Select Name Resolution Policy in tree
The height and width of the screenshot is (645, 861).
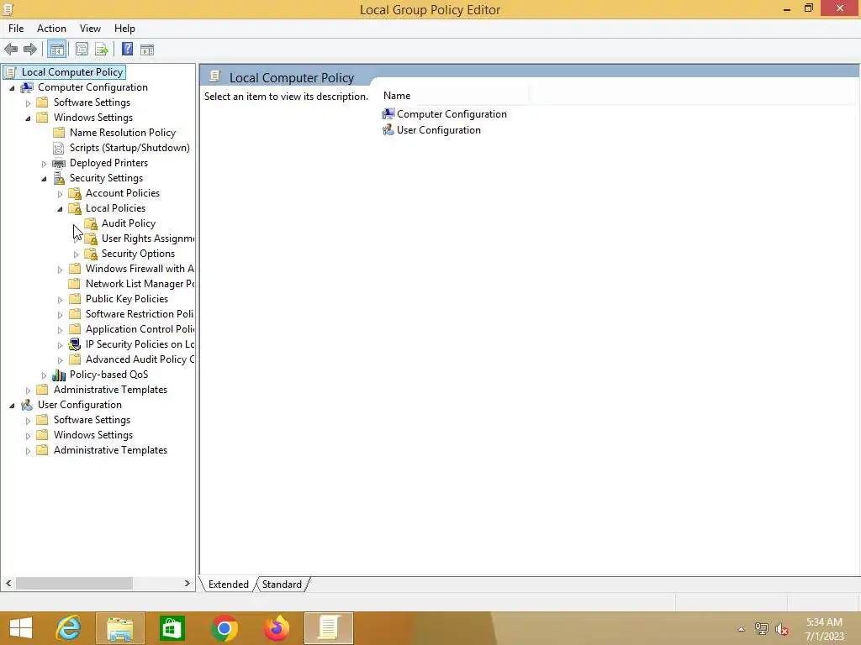tap(123, 133)
